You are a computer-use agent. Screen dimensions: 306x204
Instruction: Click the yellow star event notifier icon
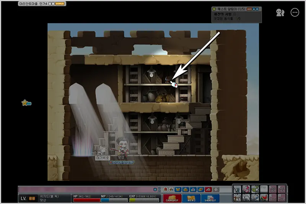[x=26, y=103]
